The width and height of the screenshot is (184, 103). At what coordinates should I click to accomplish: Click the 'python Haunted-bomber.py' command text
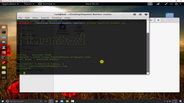coord(106,23)
